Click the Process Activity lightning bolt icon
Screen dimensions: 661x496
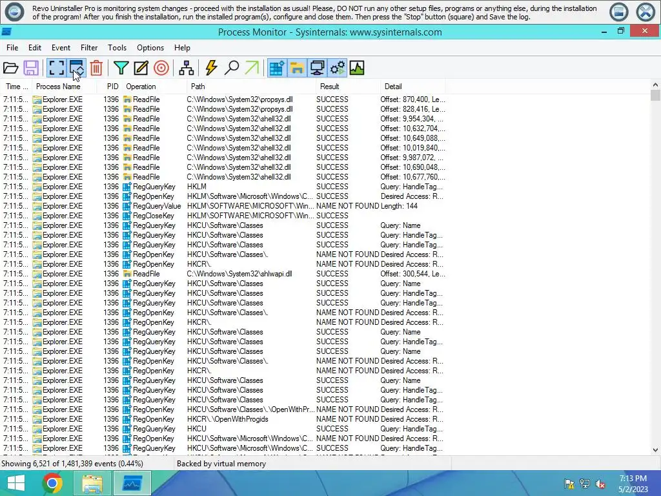tap(211, 68)
